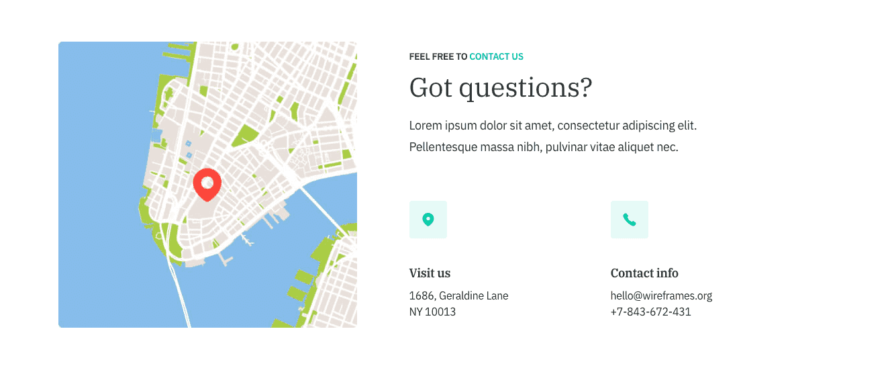Click the red location pin on the map
Image resolution: width=890 pixels, height=368 pixels.
(207, 183)
